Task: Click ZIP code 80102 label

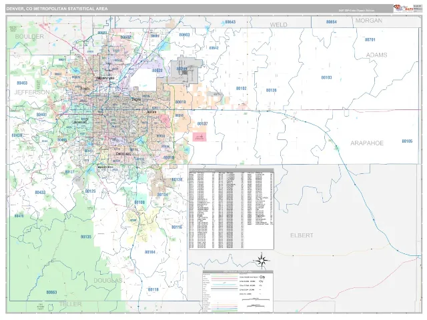Action: coord(242,89)
